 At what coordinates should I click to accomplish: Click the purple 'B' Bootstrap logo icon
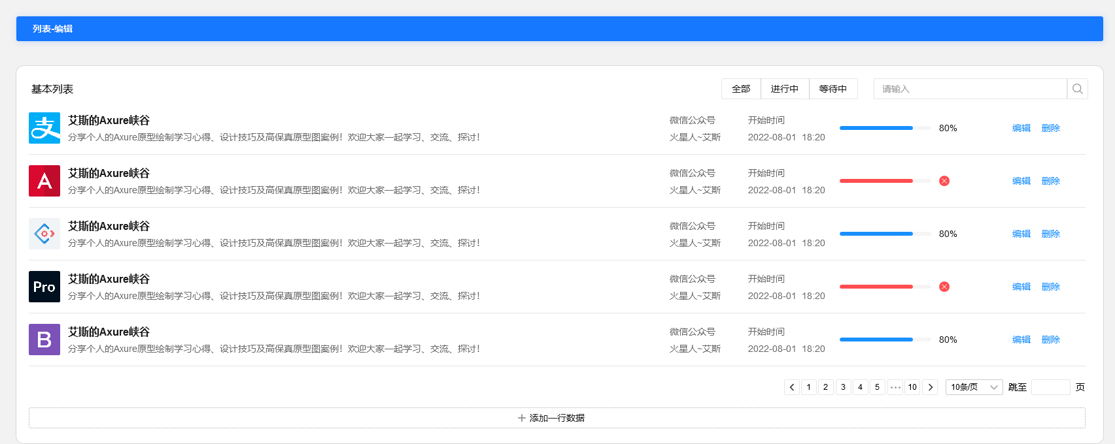(44, 340)
